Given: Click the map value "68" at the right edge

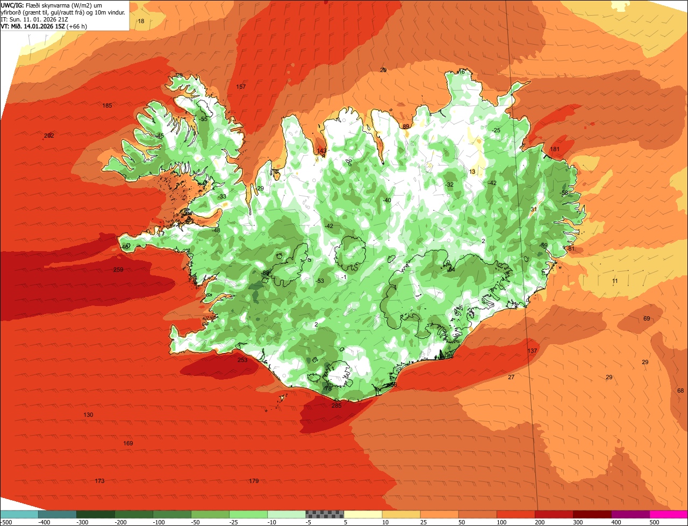Looking at the screenshot, I should pyautogui.click(x=680, y=390).
